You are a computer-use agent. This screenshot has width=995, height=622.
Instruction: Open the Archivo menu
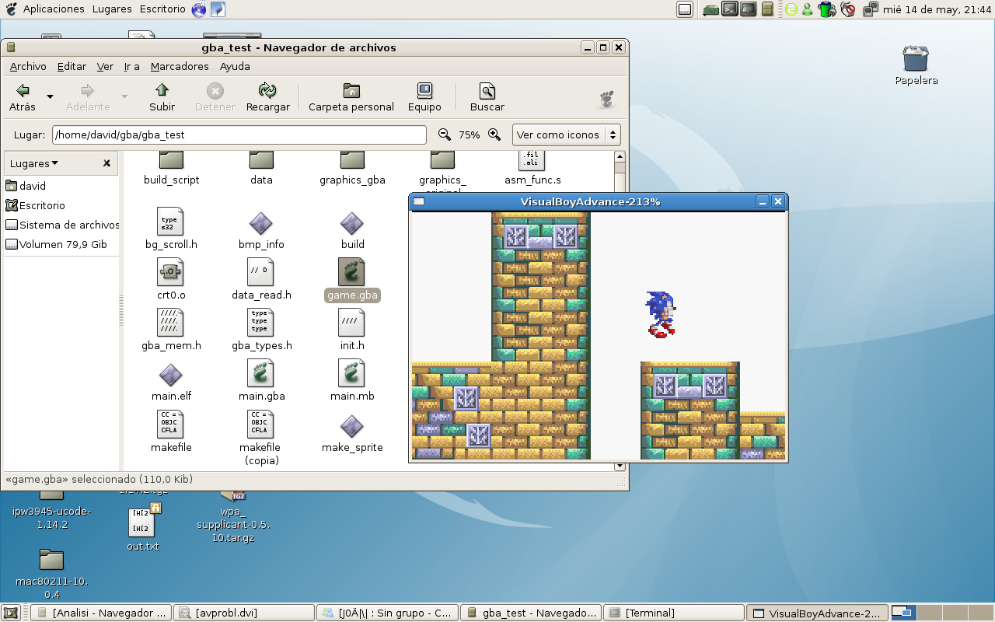click(28, 66)
